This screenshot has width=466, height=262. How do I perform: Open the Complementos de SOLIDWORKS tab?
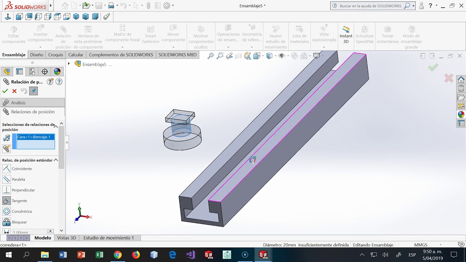pos(121,55)
